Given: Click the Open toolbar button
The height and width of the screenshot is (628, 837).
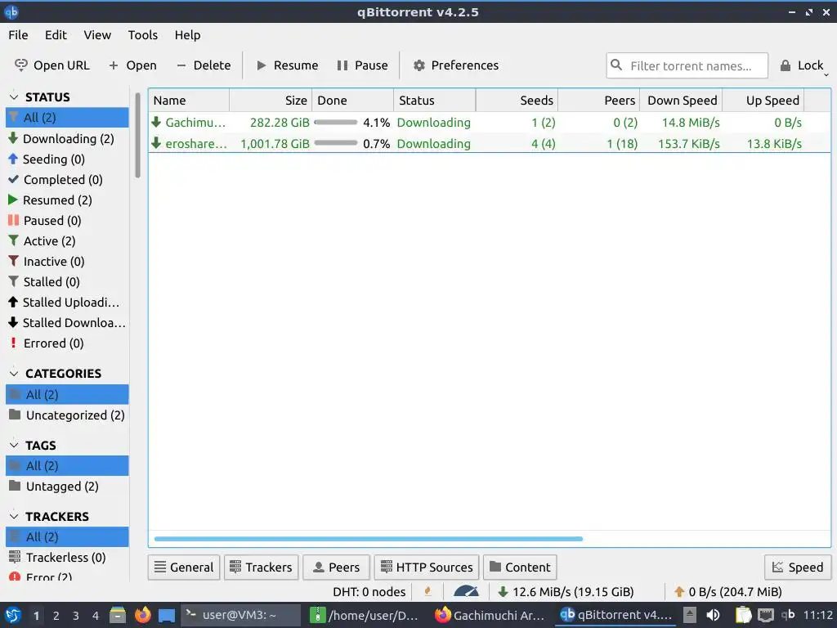Looking at the screenshot, I should tap(132, 65).
